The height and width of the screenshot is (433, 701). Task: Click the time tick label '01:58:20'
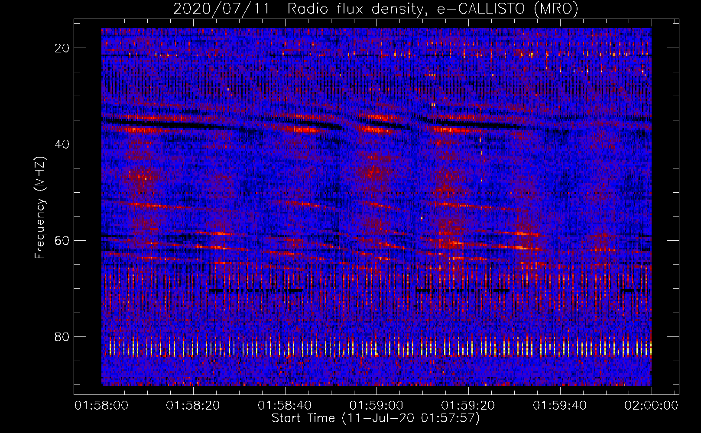tap(193, 406)
